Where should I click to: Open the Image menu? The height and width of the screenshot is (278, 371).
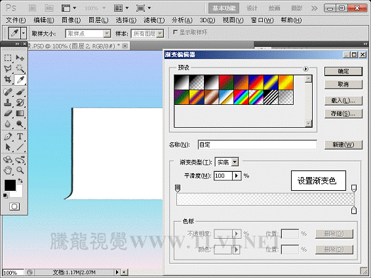(x=71, y=20)
